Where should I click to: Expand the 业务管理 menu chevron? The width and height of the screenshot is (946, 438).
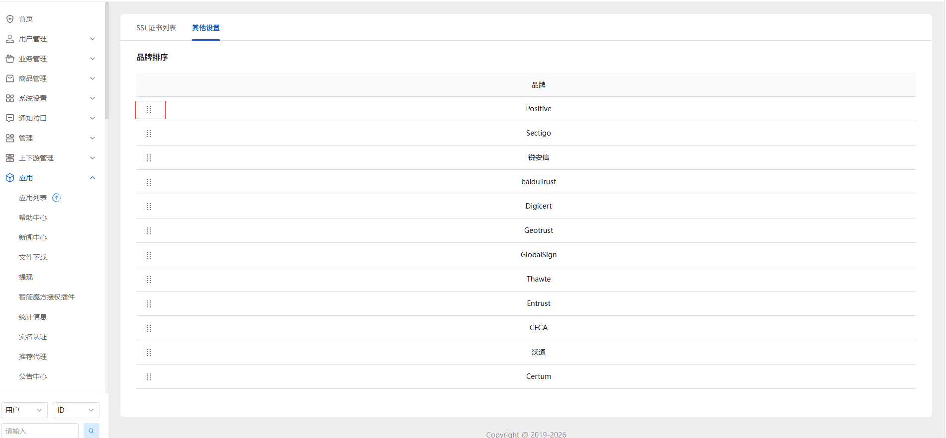point(93,59)
